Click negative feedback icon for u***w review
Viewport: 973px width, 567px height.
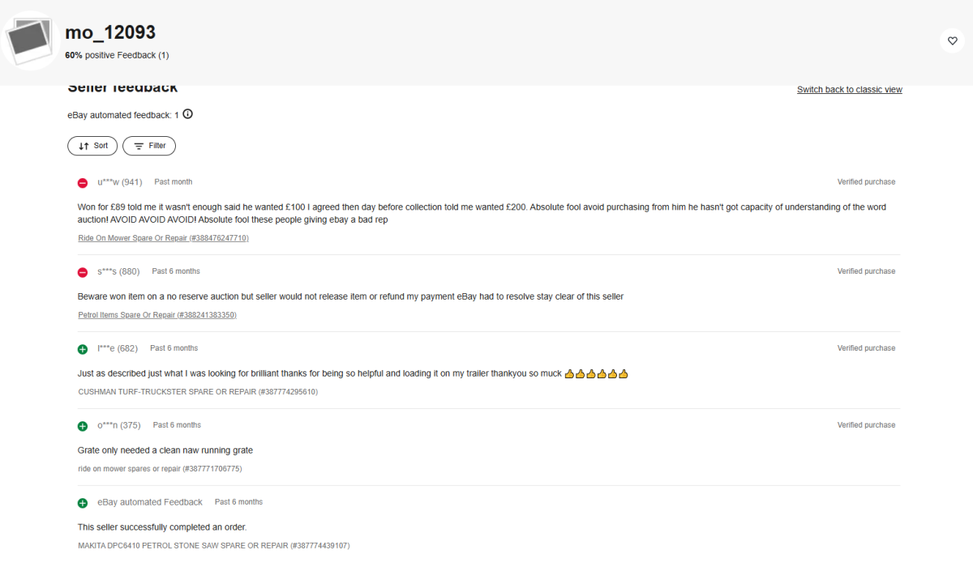tap(83, 183)
